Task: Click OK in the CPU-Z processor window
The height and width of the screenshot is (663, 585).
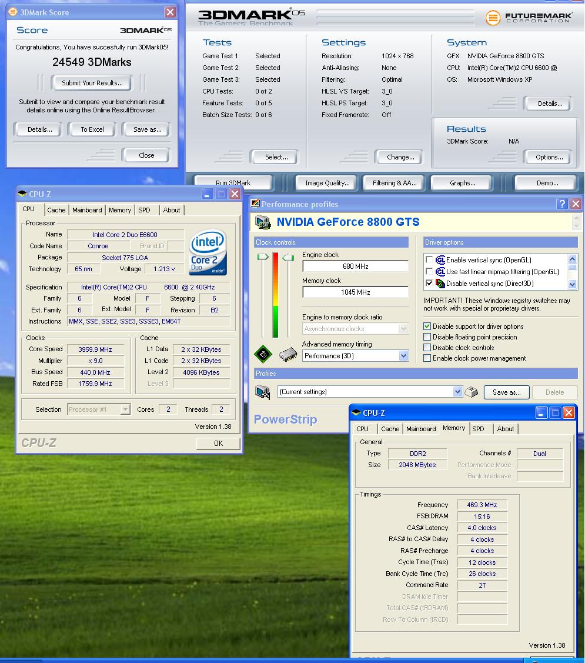Action: [218, 443]
